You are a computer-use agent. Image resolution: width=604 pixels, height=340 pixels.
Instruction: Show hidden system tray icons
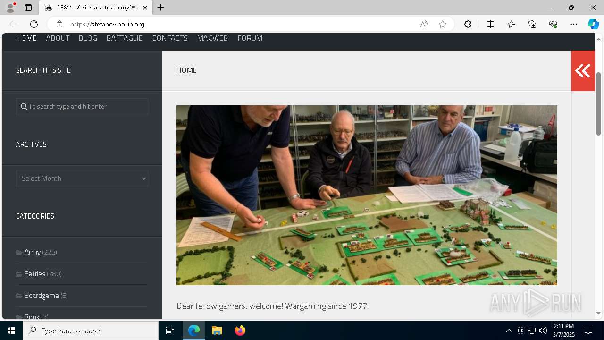509,331
